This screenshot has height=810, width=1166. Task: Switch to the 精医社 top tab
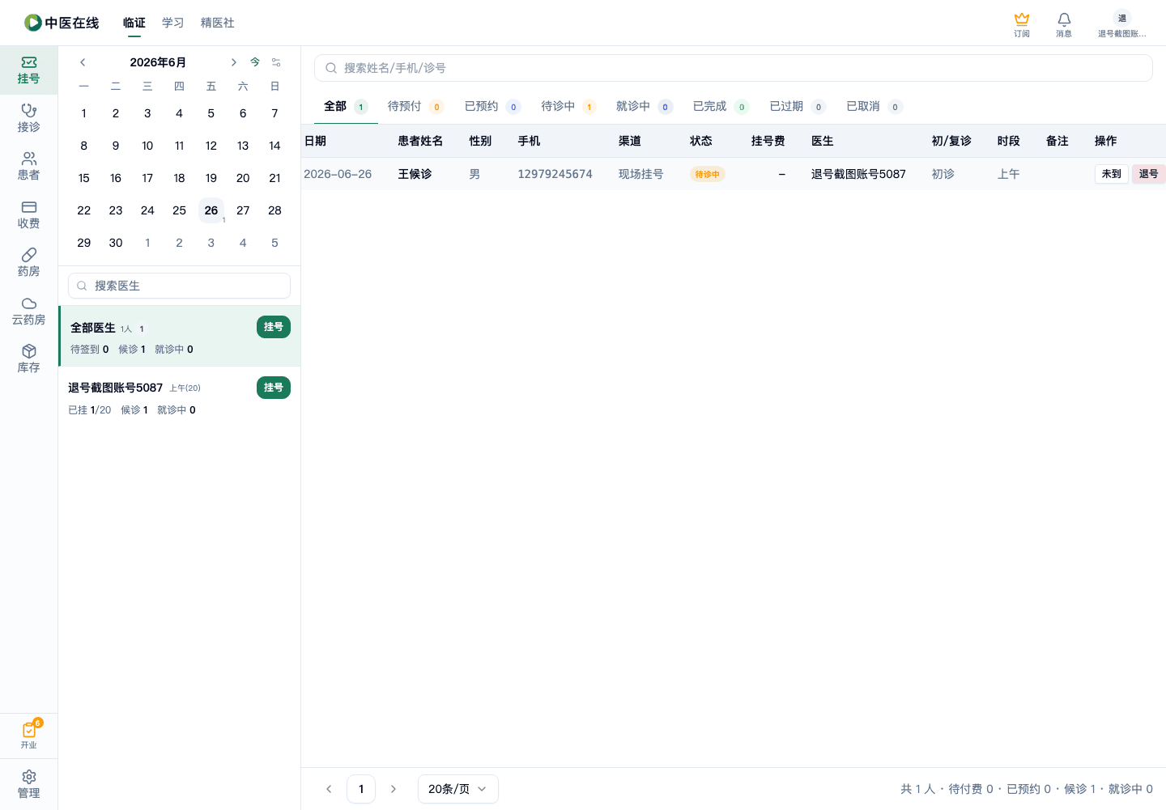pyautogui.click(x=218, y=23)
